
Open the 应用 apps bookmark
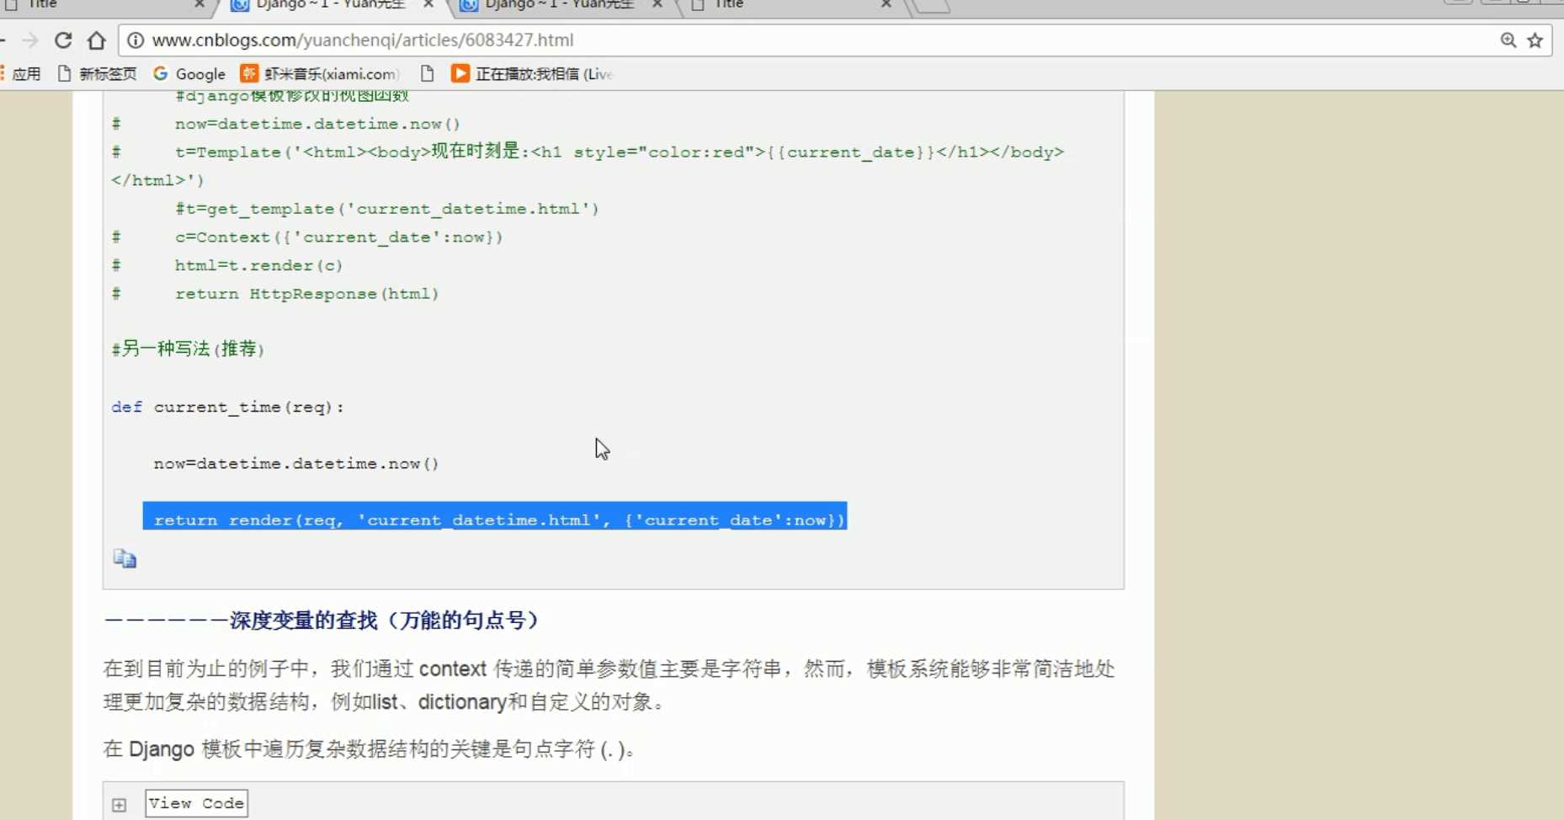(22, 74)
